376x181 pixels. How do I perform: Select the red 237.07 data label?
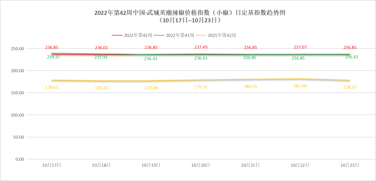pyautogui.click(x=300, y=47)
